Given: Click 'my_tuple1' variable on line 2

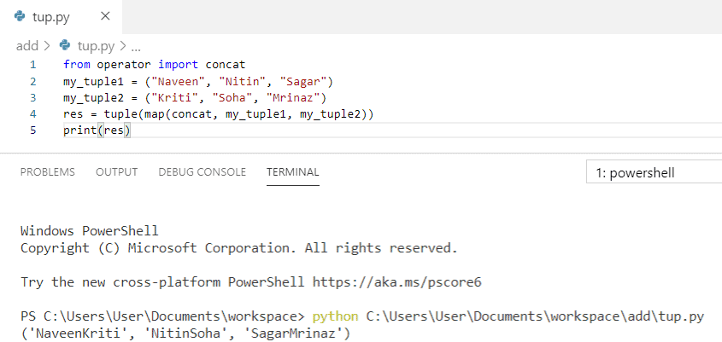Looking at the screenshot, I should [x=94, y=82].
